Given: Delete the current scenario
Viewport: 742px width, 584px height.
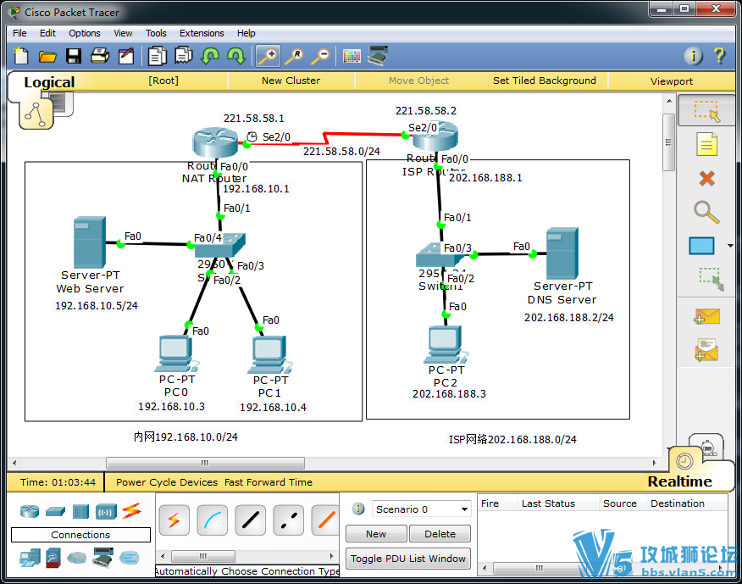Looking at the screenshot, I should point(440,534).
